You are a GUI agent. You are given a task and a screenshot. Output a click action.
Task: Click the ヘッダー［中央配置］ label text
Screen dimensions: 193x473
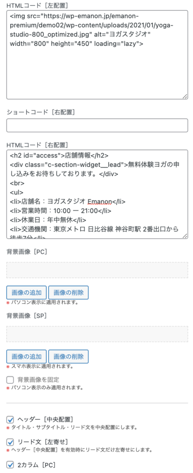(46, 419)
